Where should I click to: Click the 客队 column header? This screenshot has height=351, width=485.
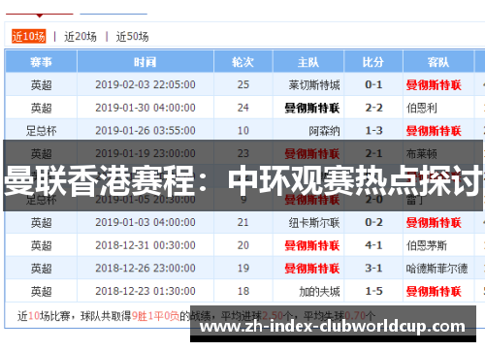point(438,61)
